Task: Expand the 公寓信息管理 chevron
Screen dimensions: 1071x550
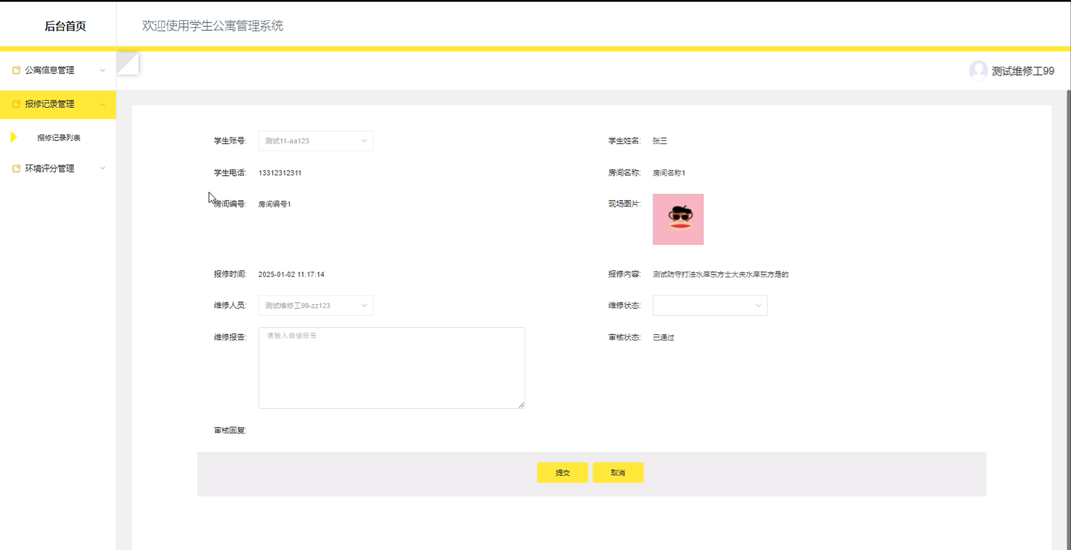Action: [x=102, y=70]
